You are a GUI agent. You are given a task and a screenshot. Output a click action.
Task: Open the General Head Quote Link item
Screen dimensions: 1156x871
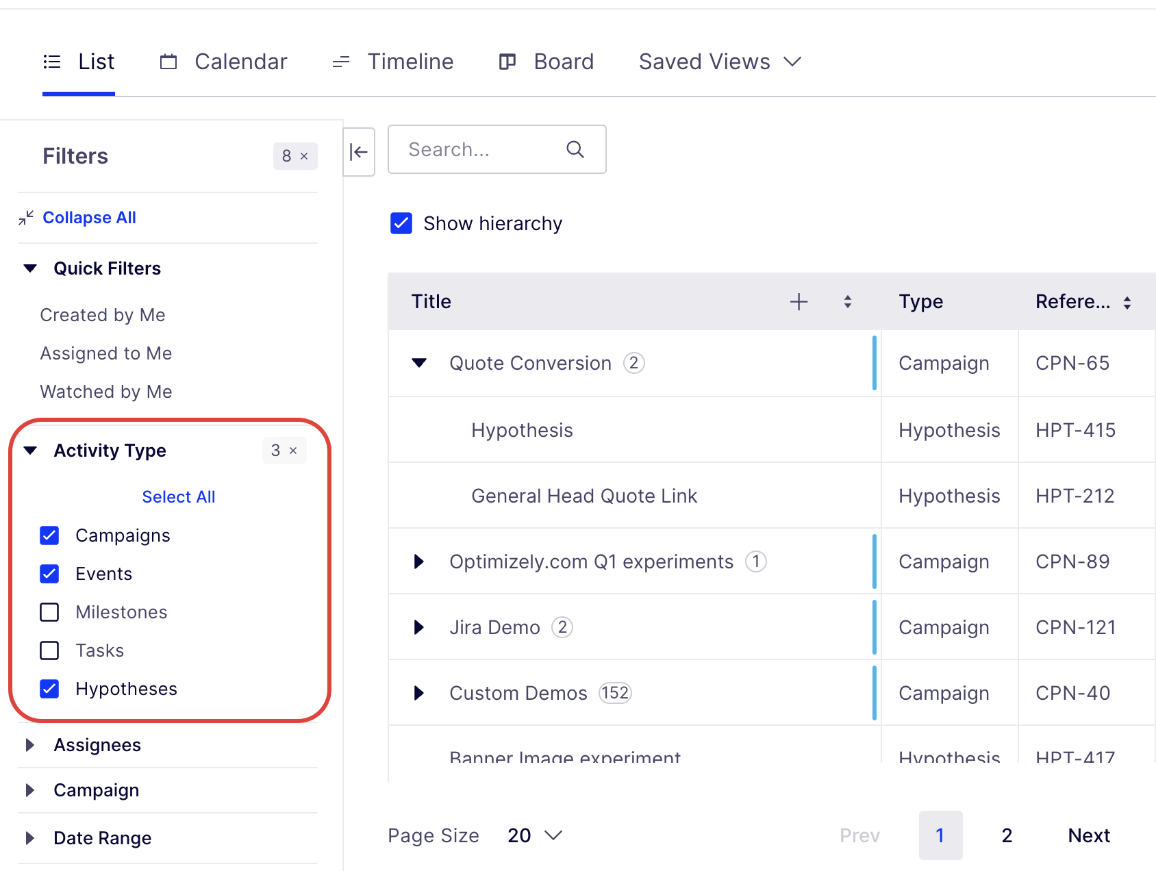tap(584, 496)
